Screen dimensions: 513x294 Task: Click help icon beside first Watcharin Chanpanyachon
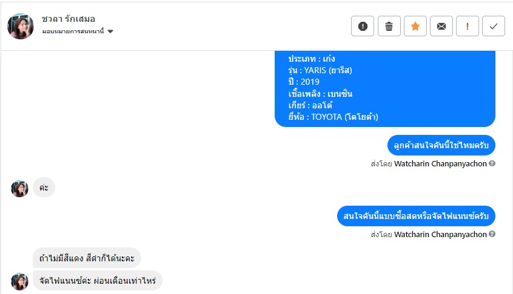click(492, 163)
